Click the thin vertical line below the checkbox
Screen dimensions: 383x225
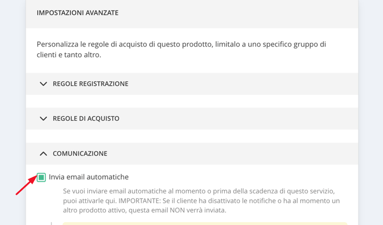[x=51, y=223]
